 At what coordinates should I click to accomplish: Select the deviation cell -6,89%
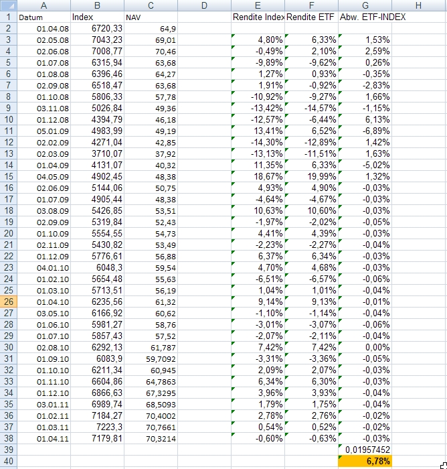365,131
